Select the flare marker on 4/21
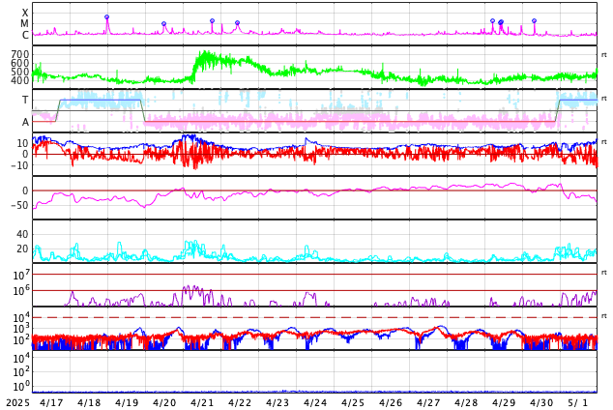Viewport: 613px width, 410px height. [213, 20]
